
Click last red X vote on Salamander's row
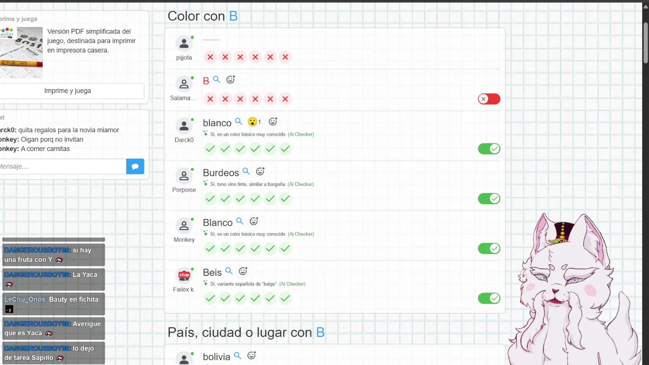point(285,99)
